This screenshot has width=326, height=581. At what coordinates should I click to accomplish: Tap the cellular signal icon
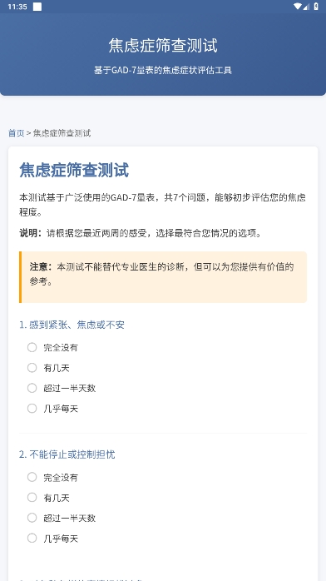tap(306, 7)
